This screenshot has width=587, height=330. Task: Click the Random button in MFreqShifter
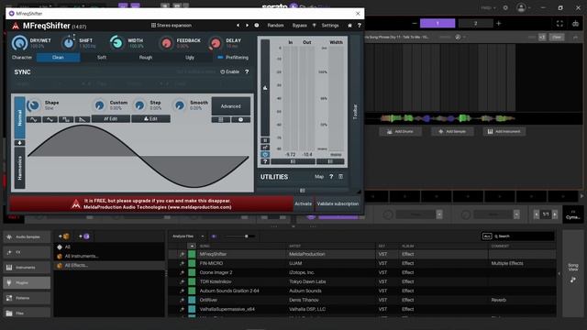coord(275,26)
